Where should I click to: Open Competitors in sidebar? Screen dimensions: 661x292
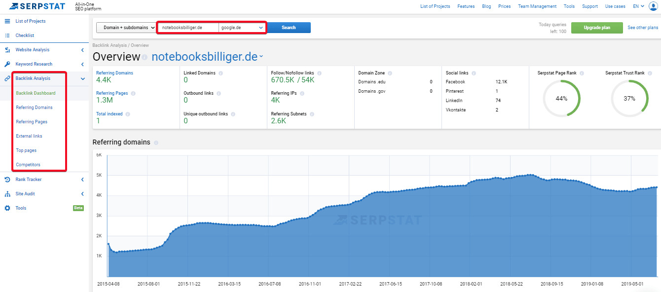pyautogui.click(x=28, y=165)
